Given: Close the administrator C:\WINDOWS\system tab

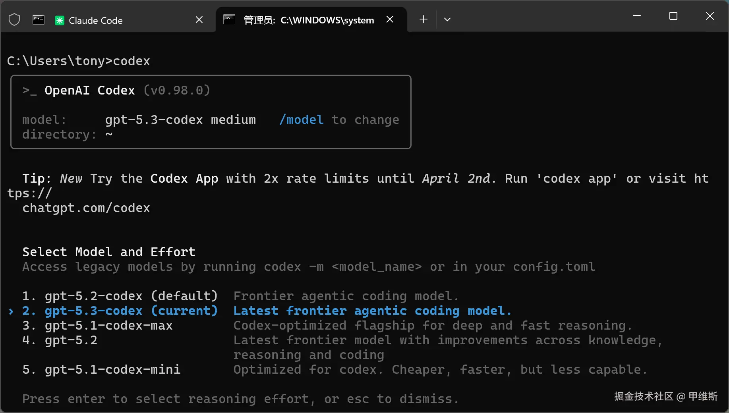Looking at the screenshot, I should (x=390, y=19).
